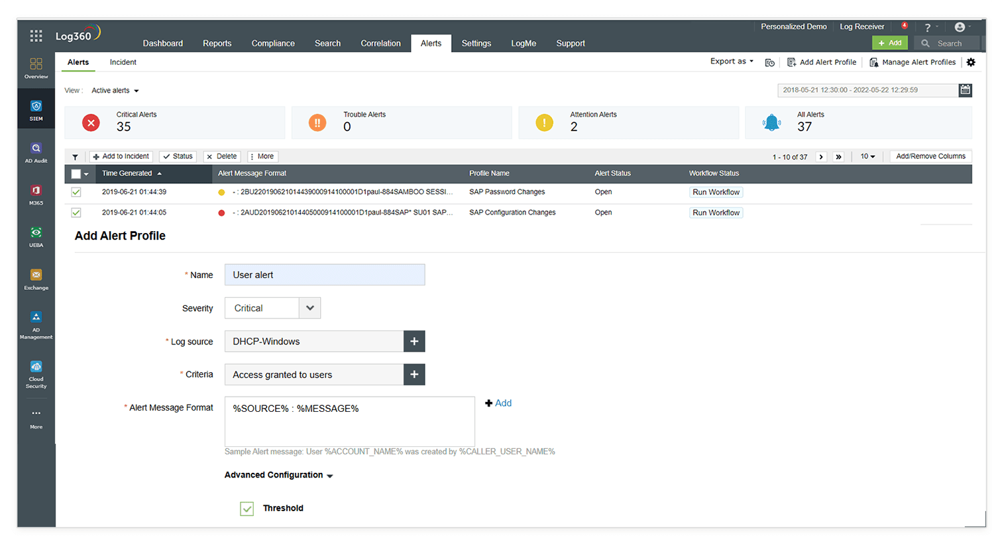
Task: Open the help question mark menu
Action: [x=928, y=27]
